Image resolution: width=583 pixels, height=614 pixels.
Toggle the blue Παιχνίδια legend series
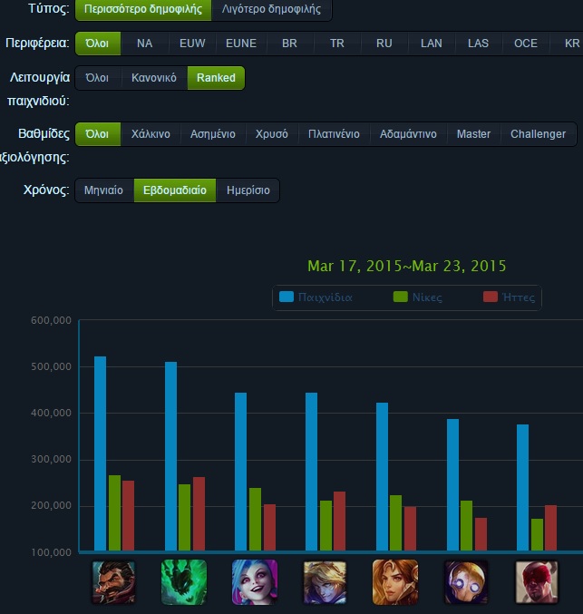(x=316, y=297)
